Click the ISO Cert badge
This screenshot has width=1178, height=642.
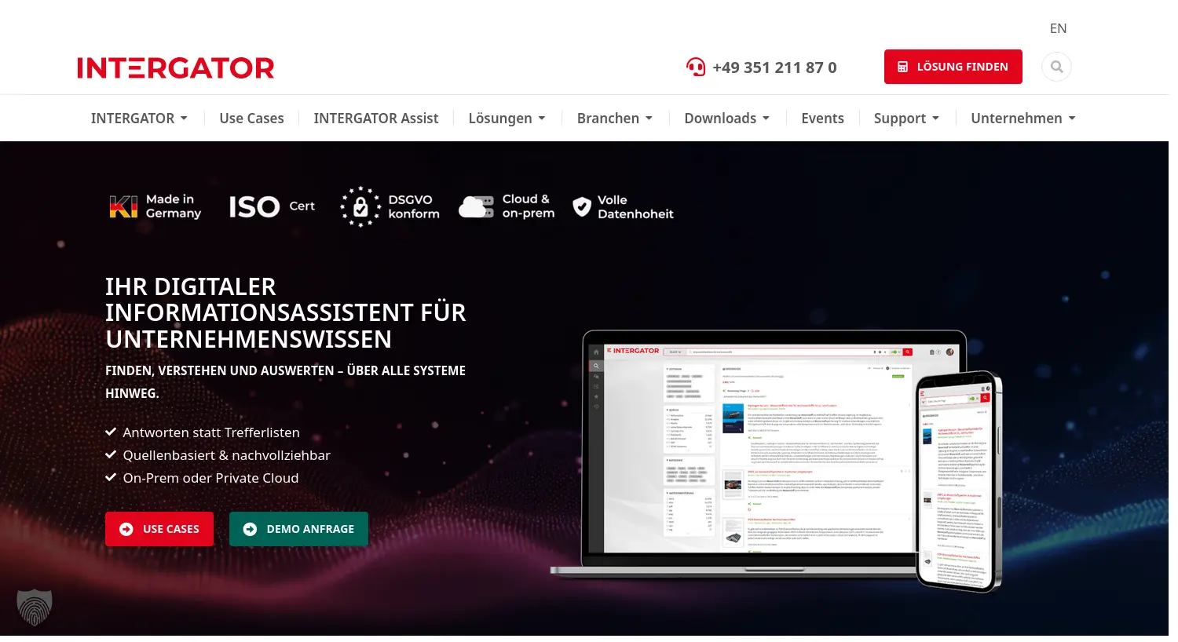point(272,206)
